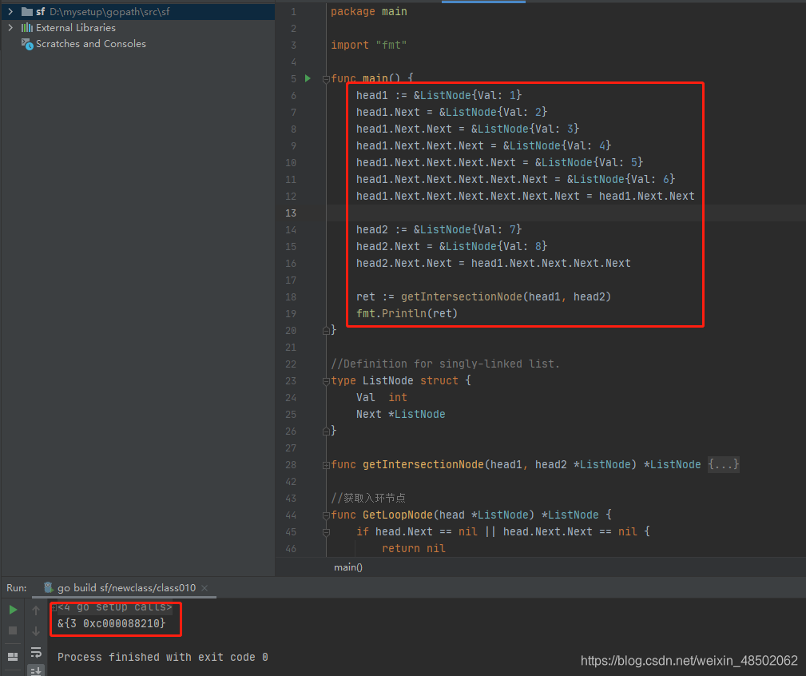Screen dimensions: 806x676
Task: Click the //Definition for singly-linked list. comment
Action: (x=445, y=364)
